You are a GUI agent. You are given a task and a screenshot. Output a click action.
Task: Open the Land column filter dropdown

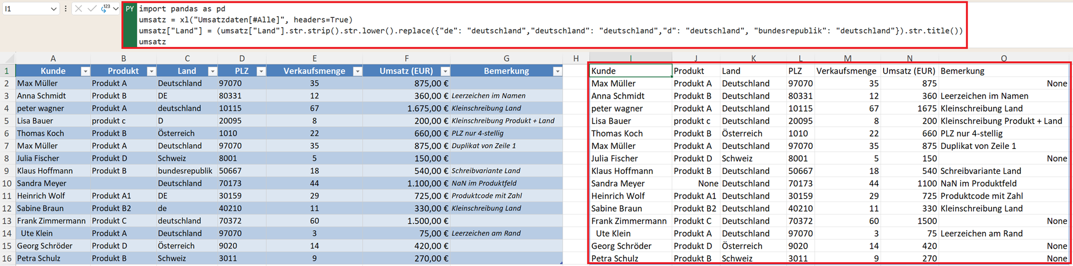click(212, 71)
